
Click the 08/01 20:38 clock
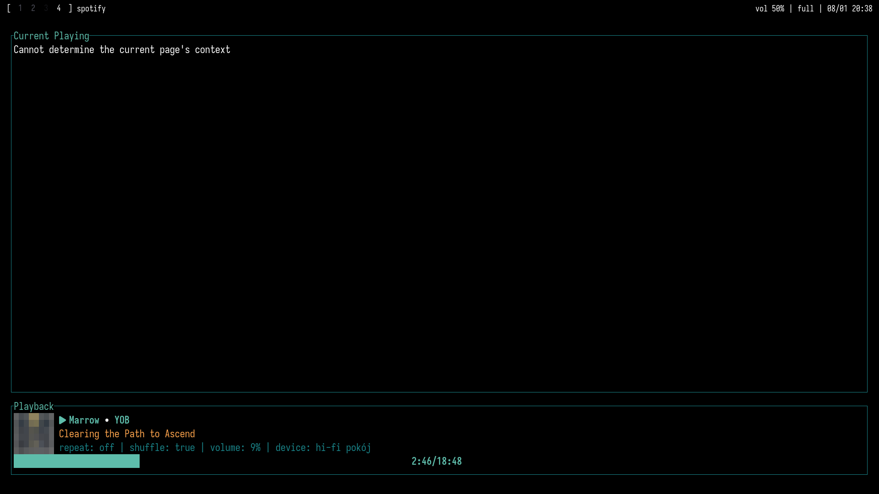(x=850, y=9)
